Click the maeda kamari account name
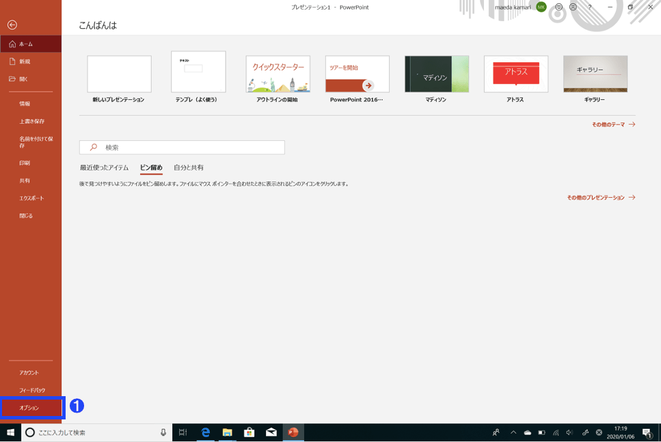661x442 pixels. tap(513, 7)
